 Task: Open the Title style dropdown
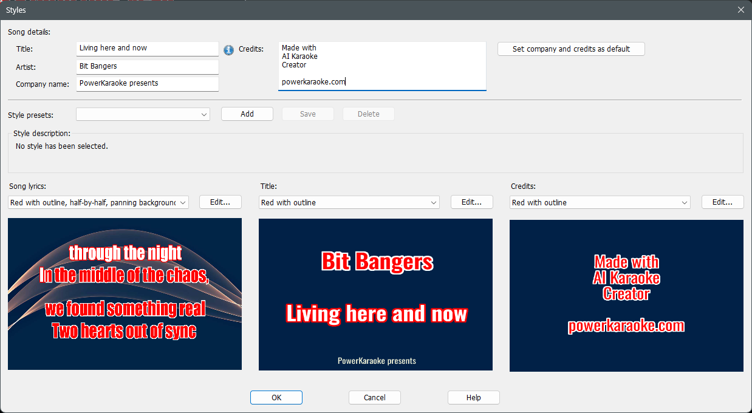coord(349,202)
